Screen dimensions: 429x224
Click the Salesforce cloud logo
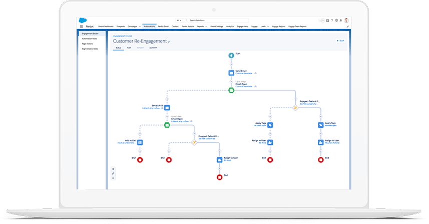click(x=83, y=20)
